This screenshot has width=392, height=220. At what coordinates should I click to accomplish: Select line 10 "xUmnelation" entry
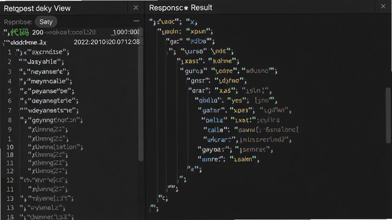pos(55,147)
